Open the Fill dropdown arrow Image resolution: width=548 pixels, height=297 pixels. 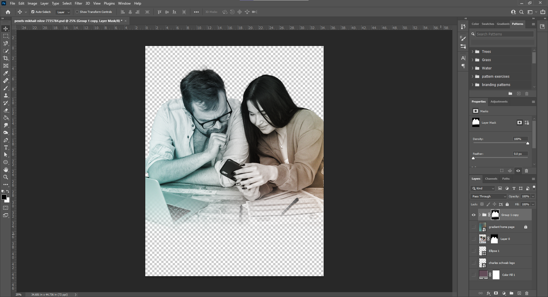[533, 204]
